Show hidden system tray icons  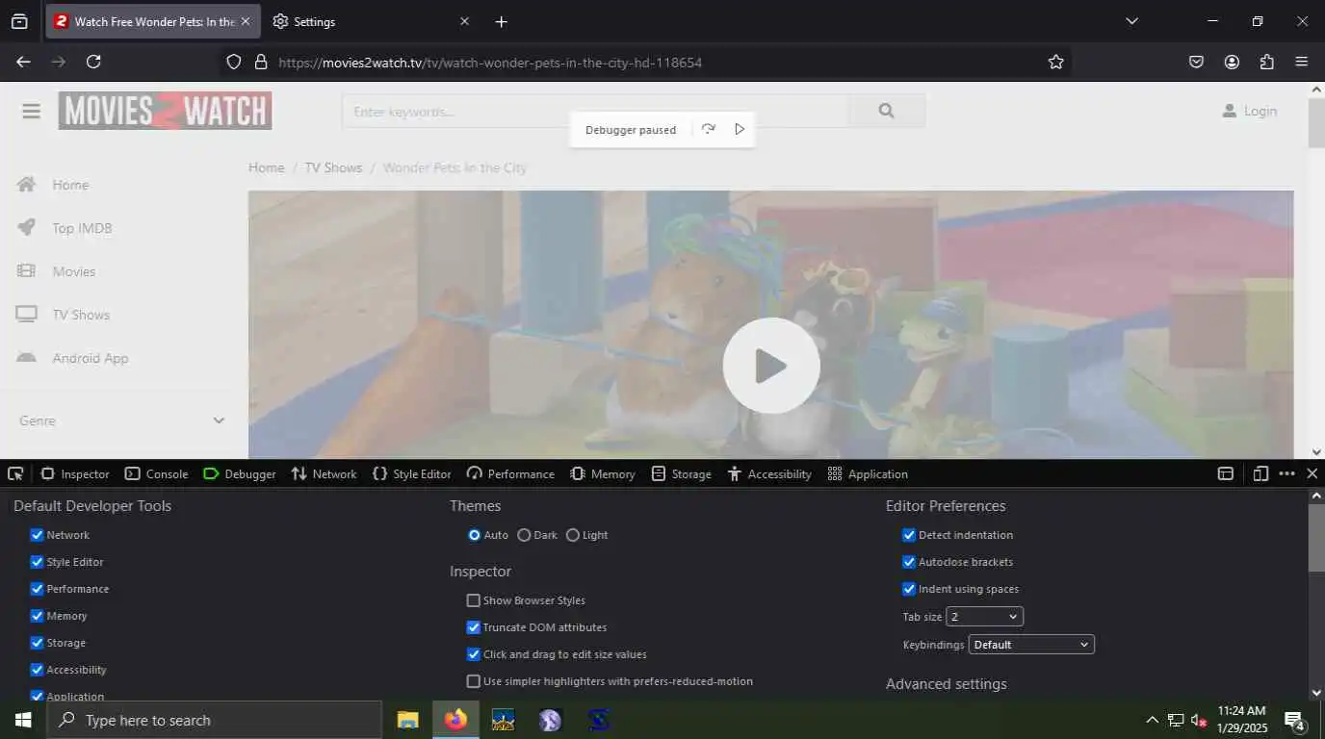pos(1152,720)
